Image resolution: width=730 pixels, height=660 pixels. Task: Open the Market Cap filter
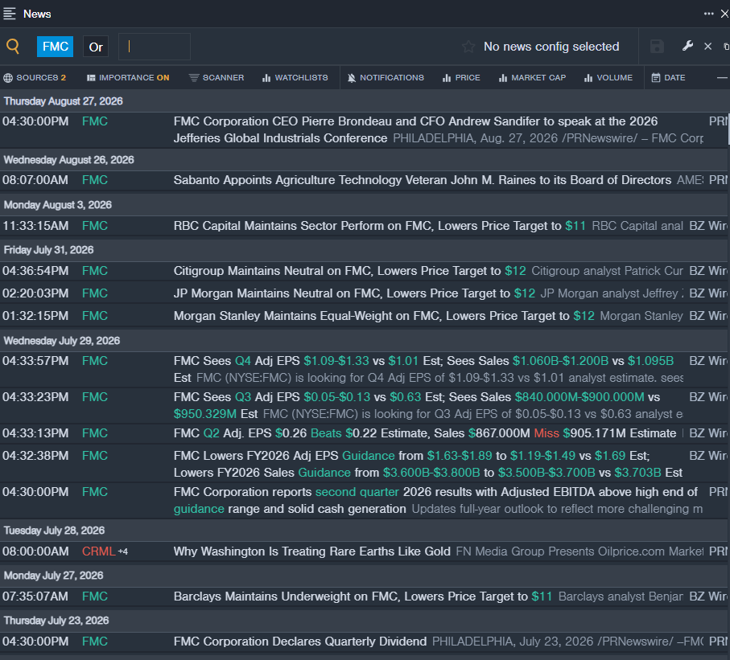click(x=532, y=78)
